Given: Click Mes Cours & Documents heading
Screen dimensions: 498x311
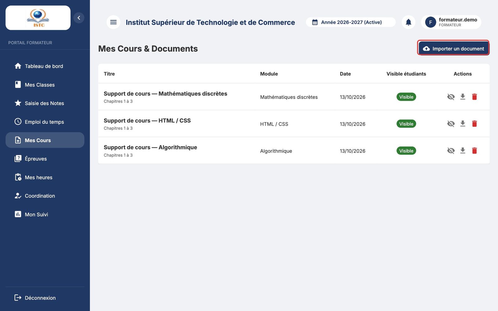Looking at the screenshot, I should pos(148,49).
